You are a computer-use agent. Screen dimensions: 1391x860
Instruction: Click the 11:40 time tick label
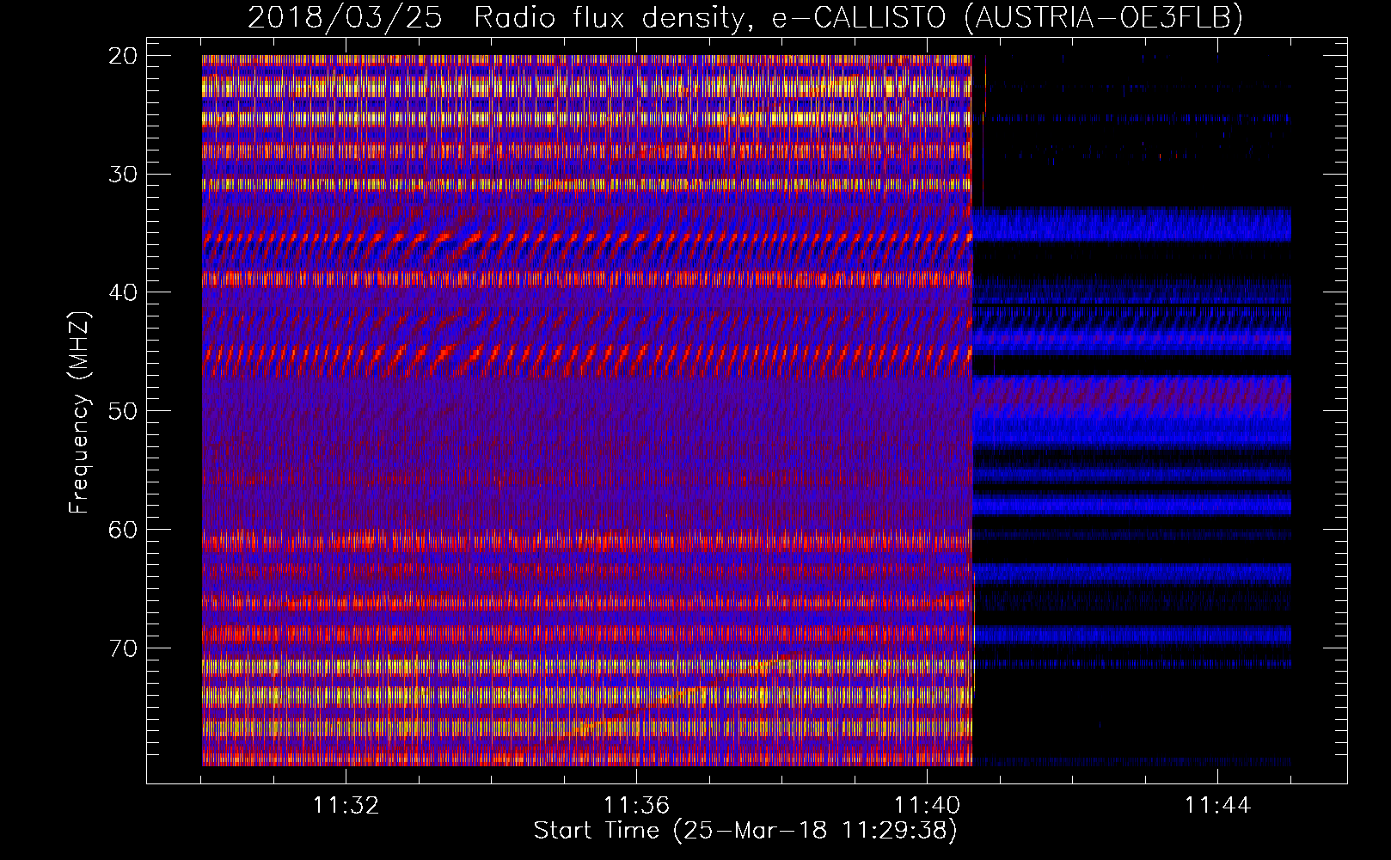click(x=927, y=806)
